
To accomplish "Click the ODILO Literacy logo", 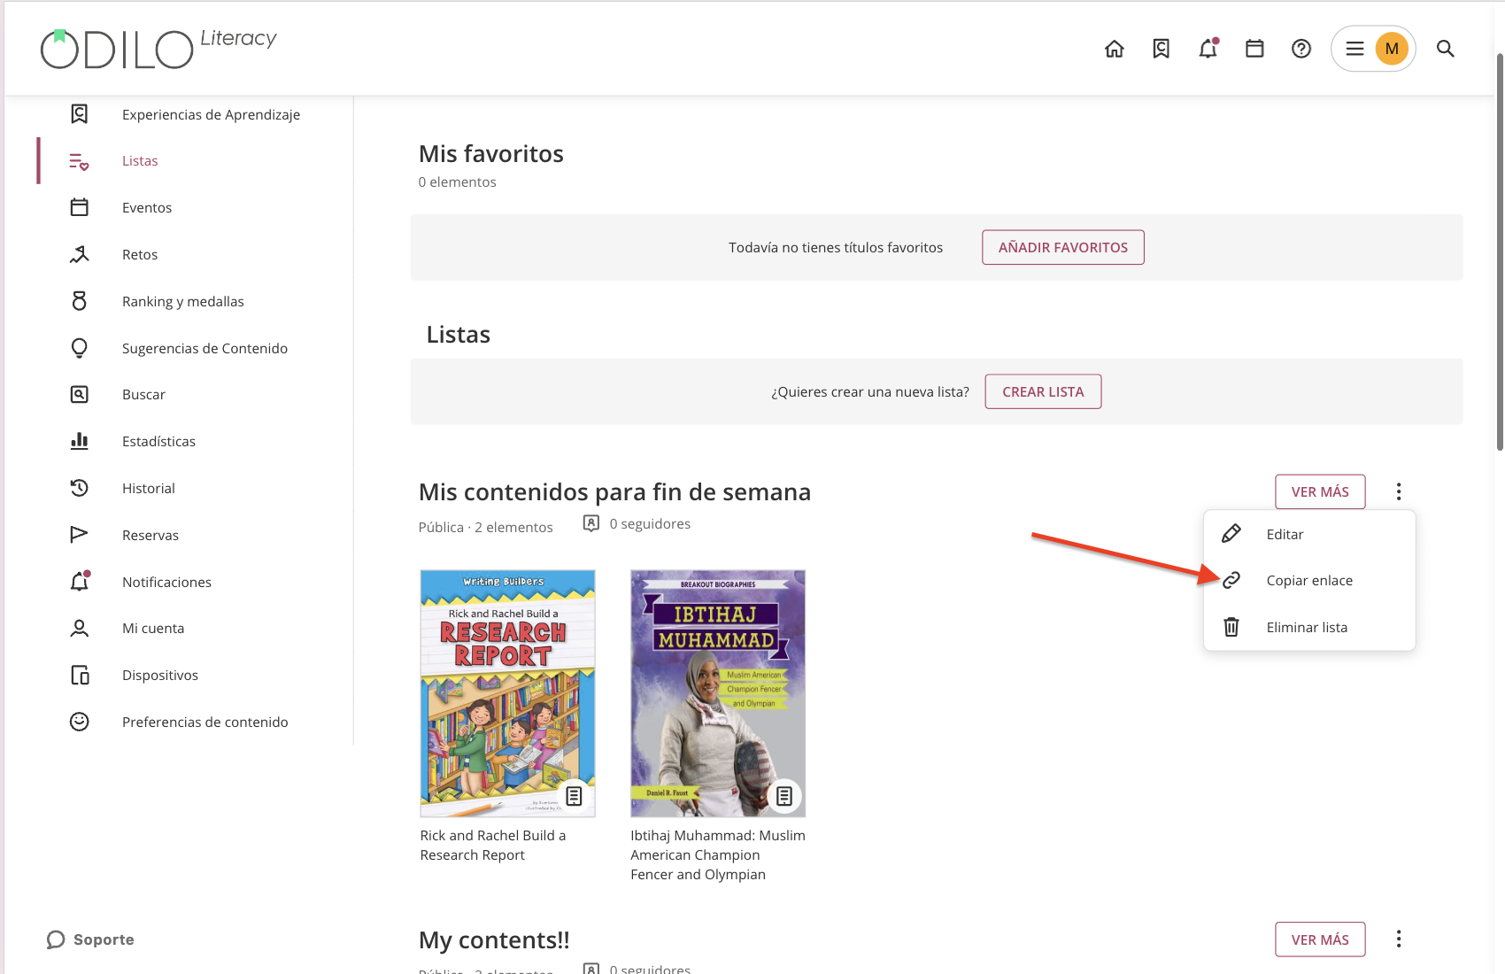I will [x=158, y=48].
